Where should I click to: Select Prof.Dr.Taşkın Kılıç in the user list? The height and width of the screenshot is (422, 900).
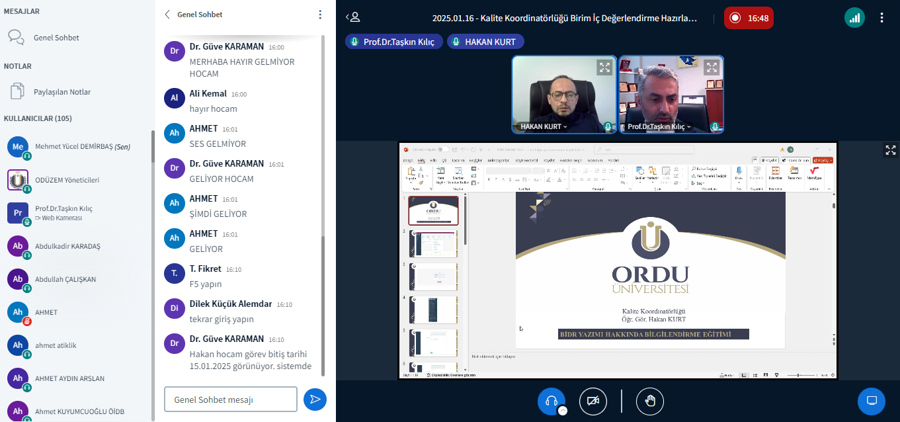(77, 213)
